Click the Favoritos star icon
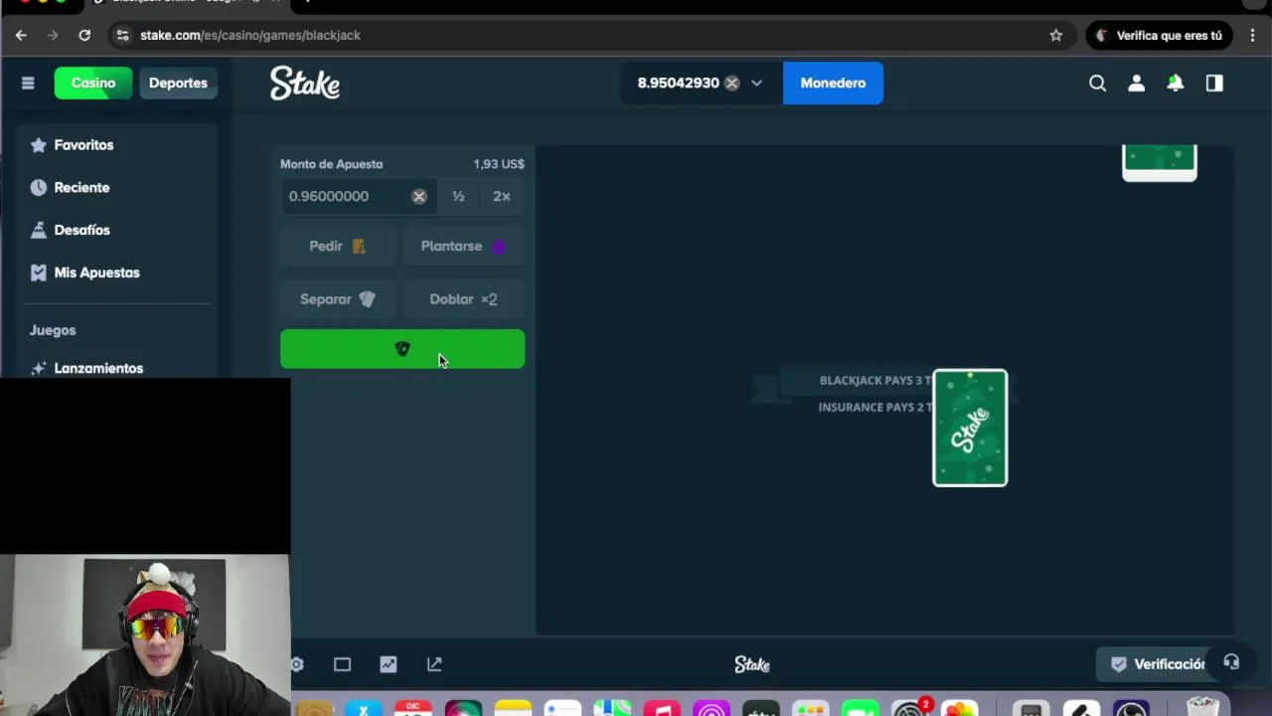Viewport: 1272px width, 716px height. click(x=39, y=145)
